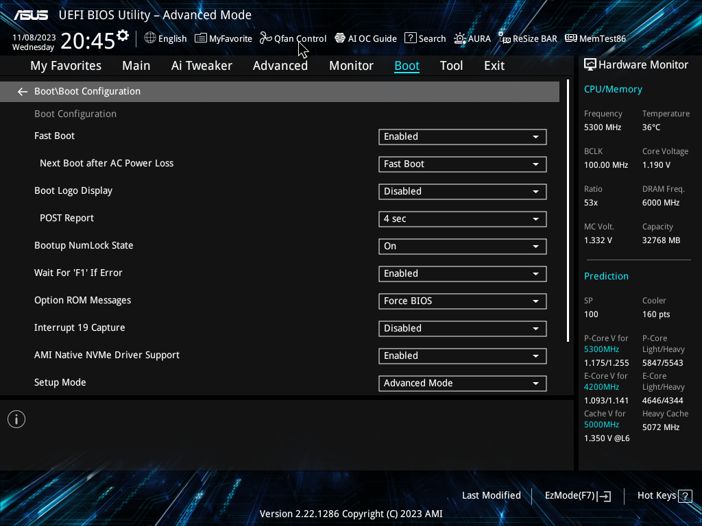Open Setup Mode dropdown
The image size is (702, 526).
coord(463,384)
